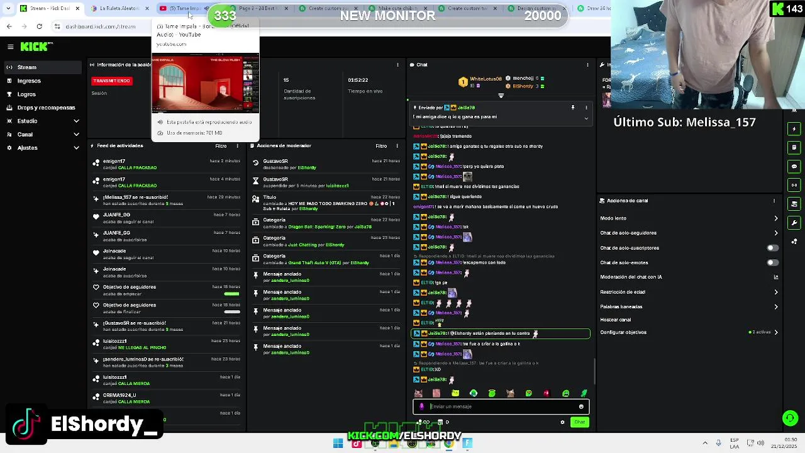Click the right rail icon below chat bubble

pyautogui.click(x=794, y=185)
